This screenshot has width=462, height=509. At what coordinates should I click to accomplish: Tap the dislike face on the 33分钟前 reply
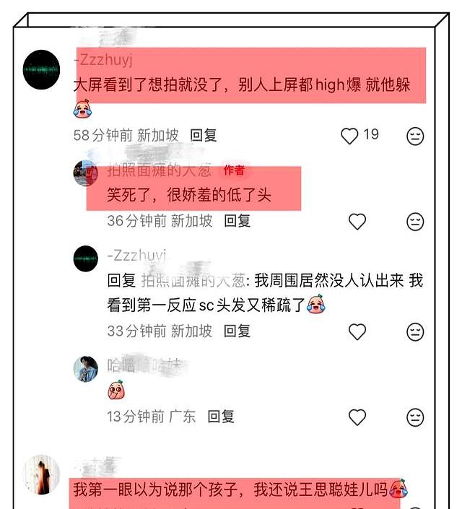(x=415, y=332)
